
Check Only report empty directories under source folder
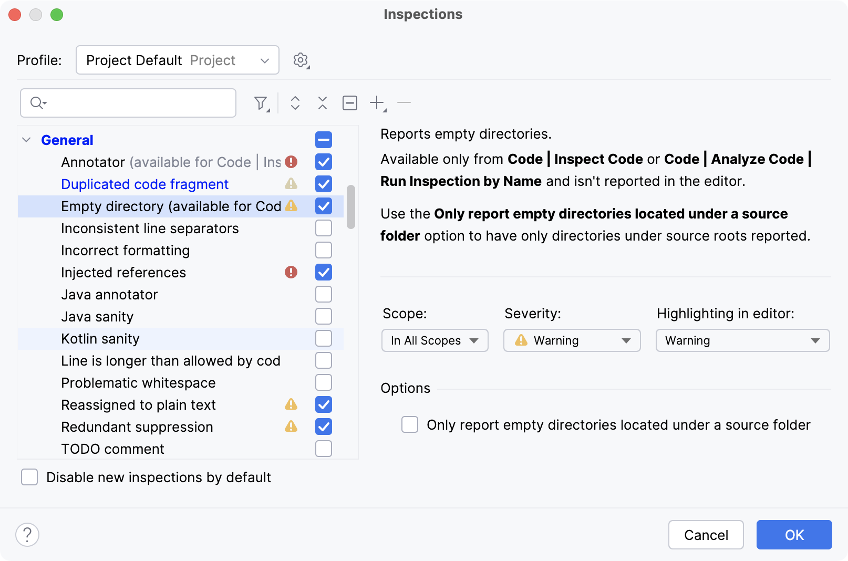pos(409,424)
